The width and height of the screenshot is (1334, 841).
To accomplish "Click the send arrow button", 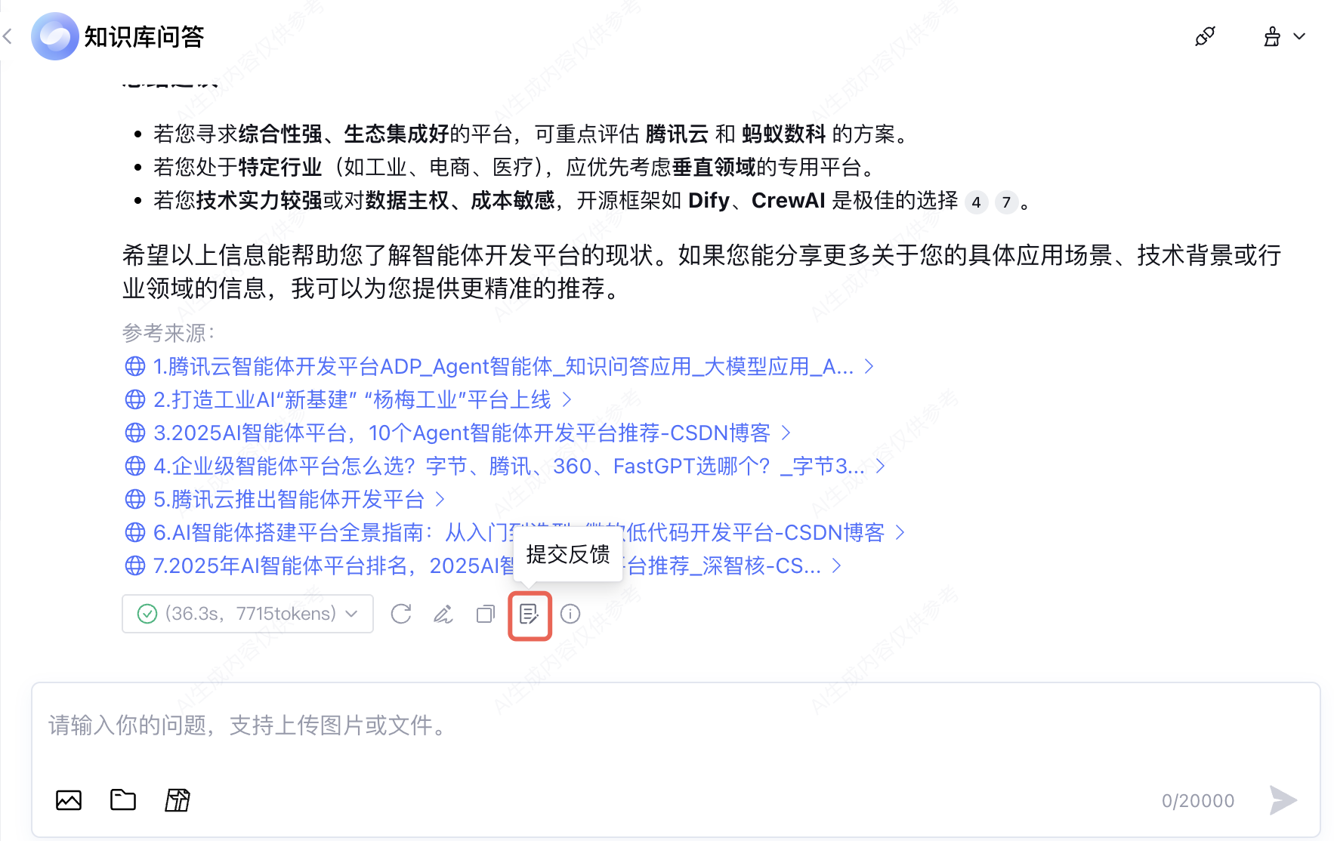I will (x=1283, y=800).
